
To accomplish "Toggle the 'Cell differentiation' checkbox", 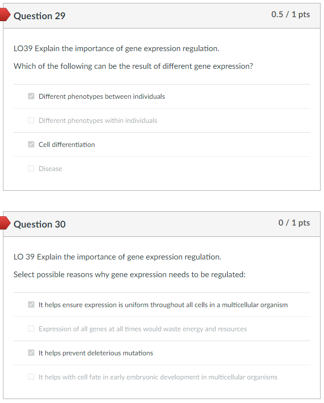I will [31, 144].
